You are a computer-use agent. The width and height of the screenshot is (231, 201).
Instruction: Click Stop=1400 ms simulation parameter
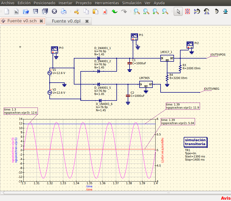click(195, 160)
